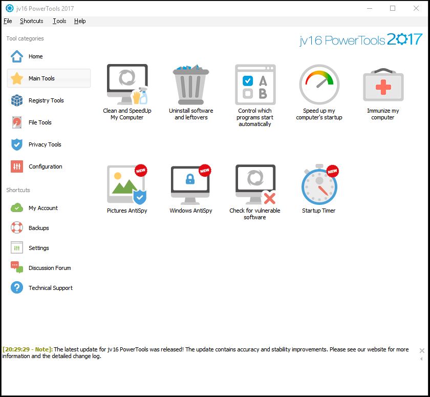Click the jv16 PowerTools 2017 logo
This screenshot has height=397, width=430.
tap(360, 40)
